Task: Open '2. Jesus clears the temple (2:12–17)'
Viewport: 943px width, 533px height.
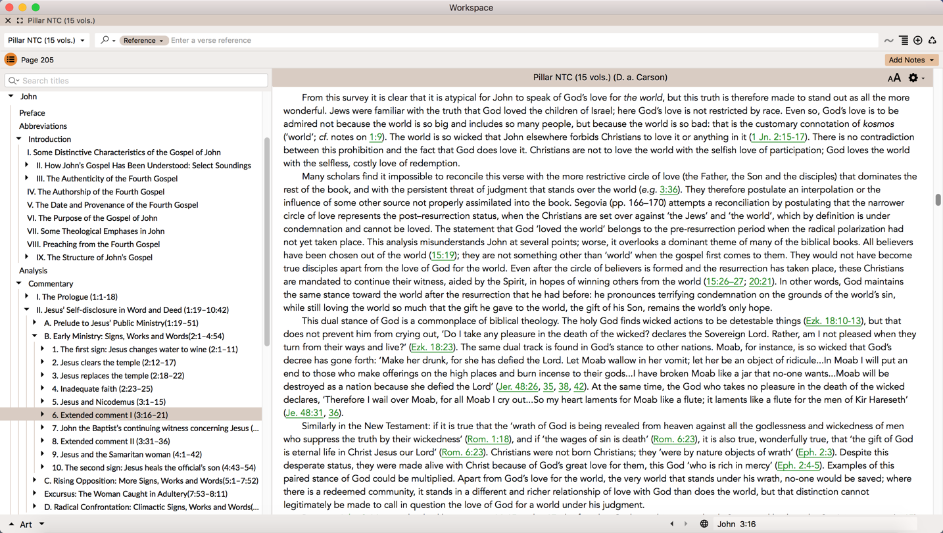Action: 114,363
